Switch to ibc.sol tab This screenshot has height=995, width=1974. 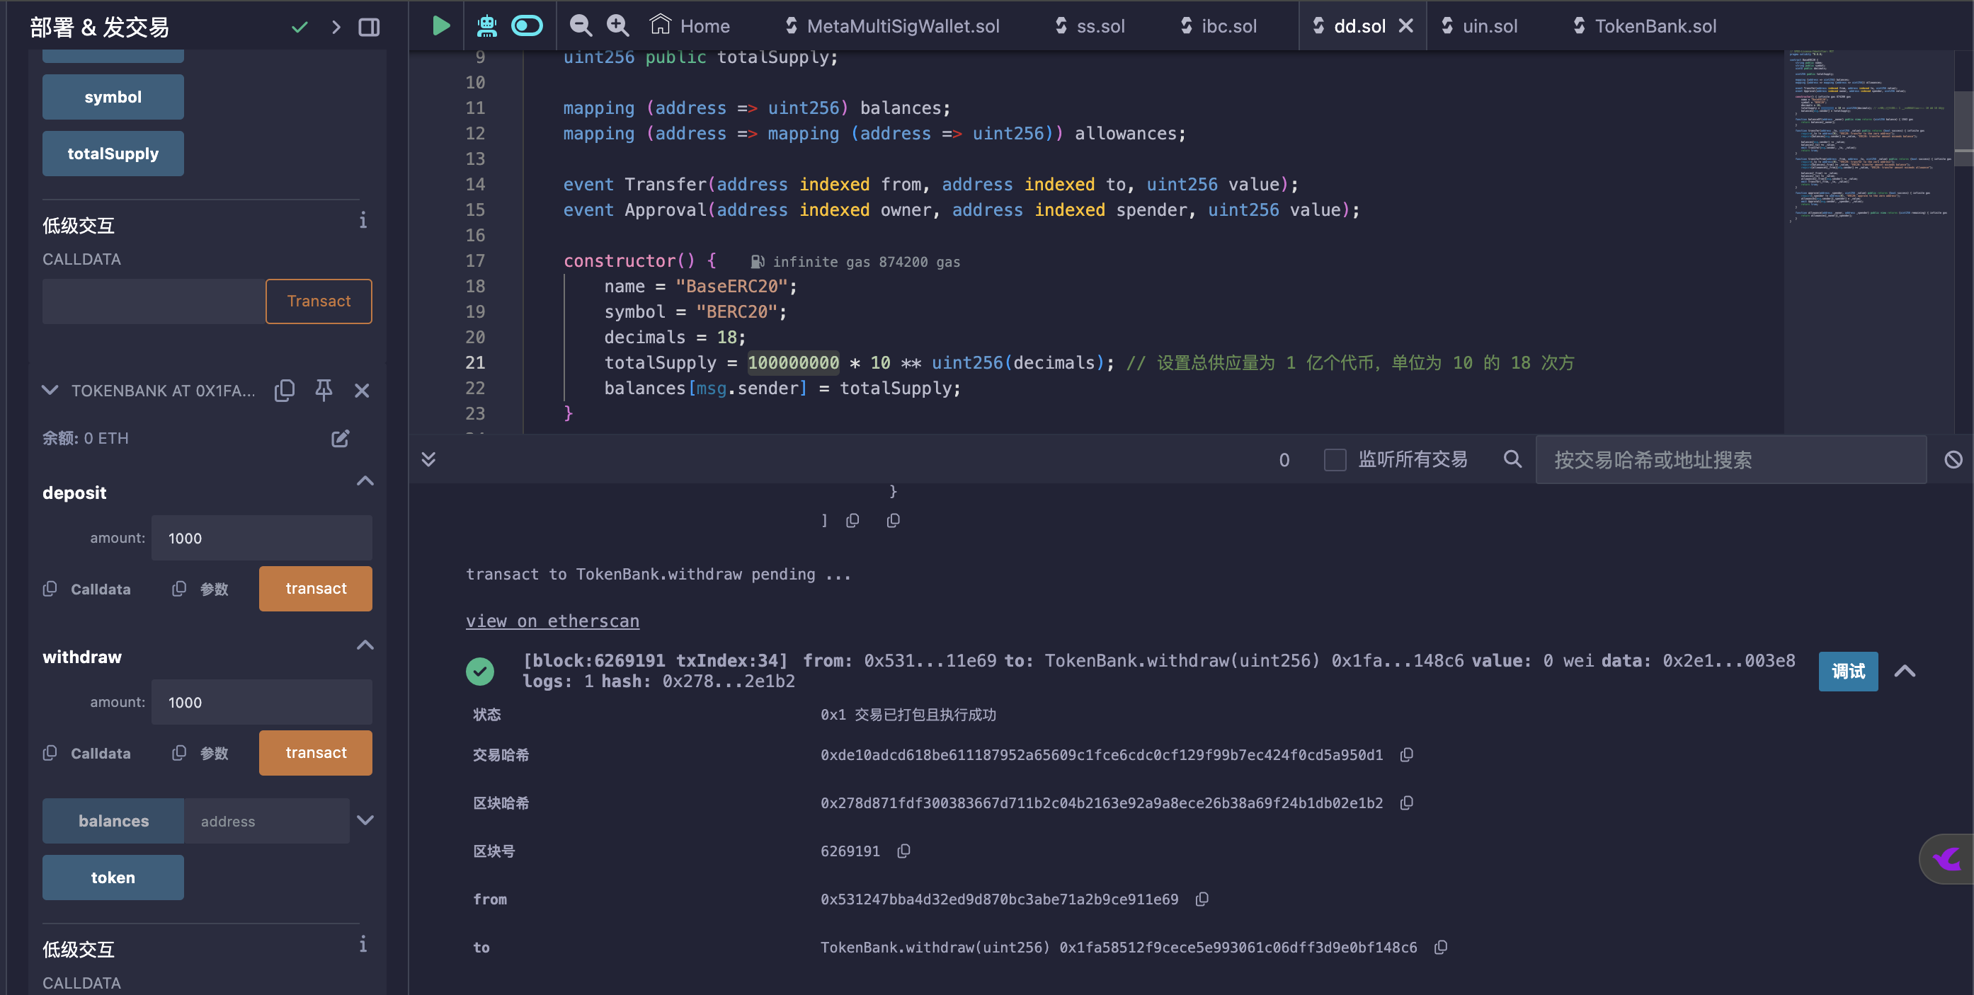click(1219, 25)
